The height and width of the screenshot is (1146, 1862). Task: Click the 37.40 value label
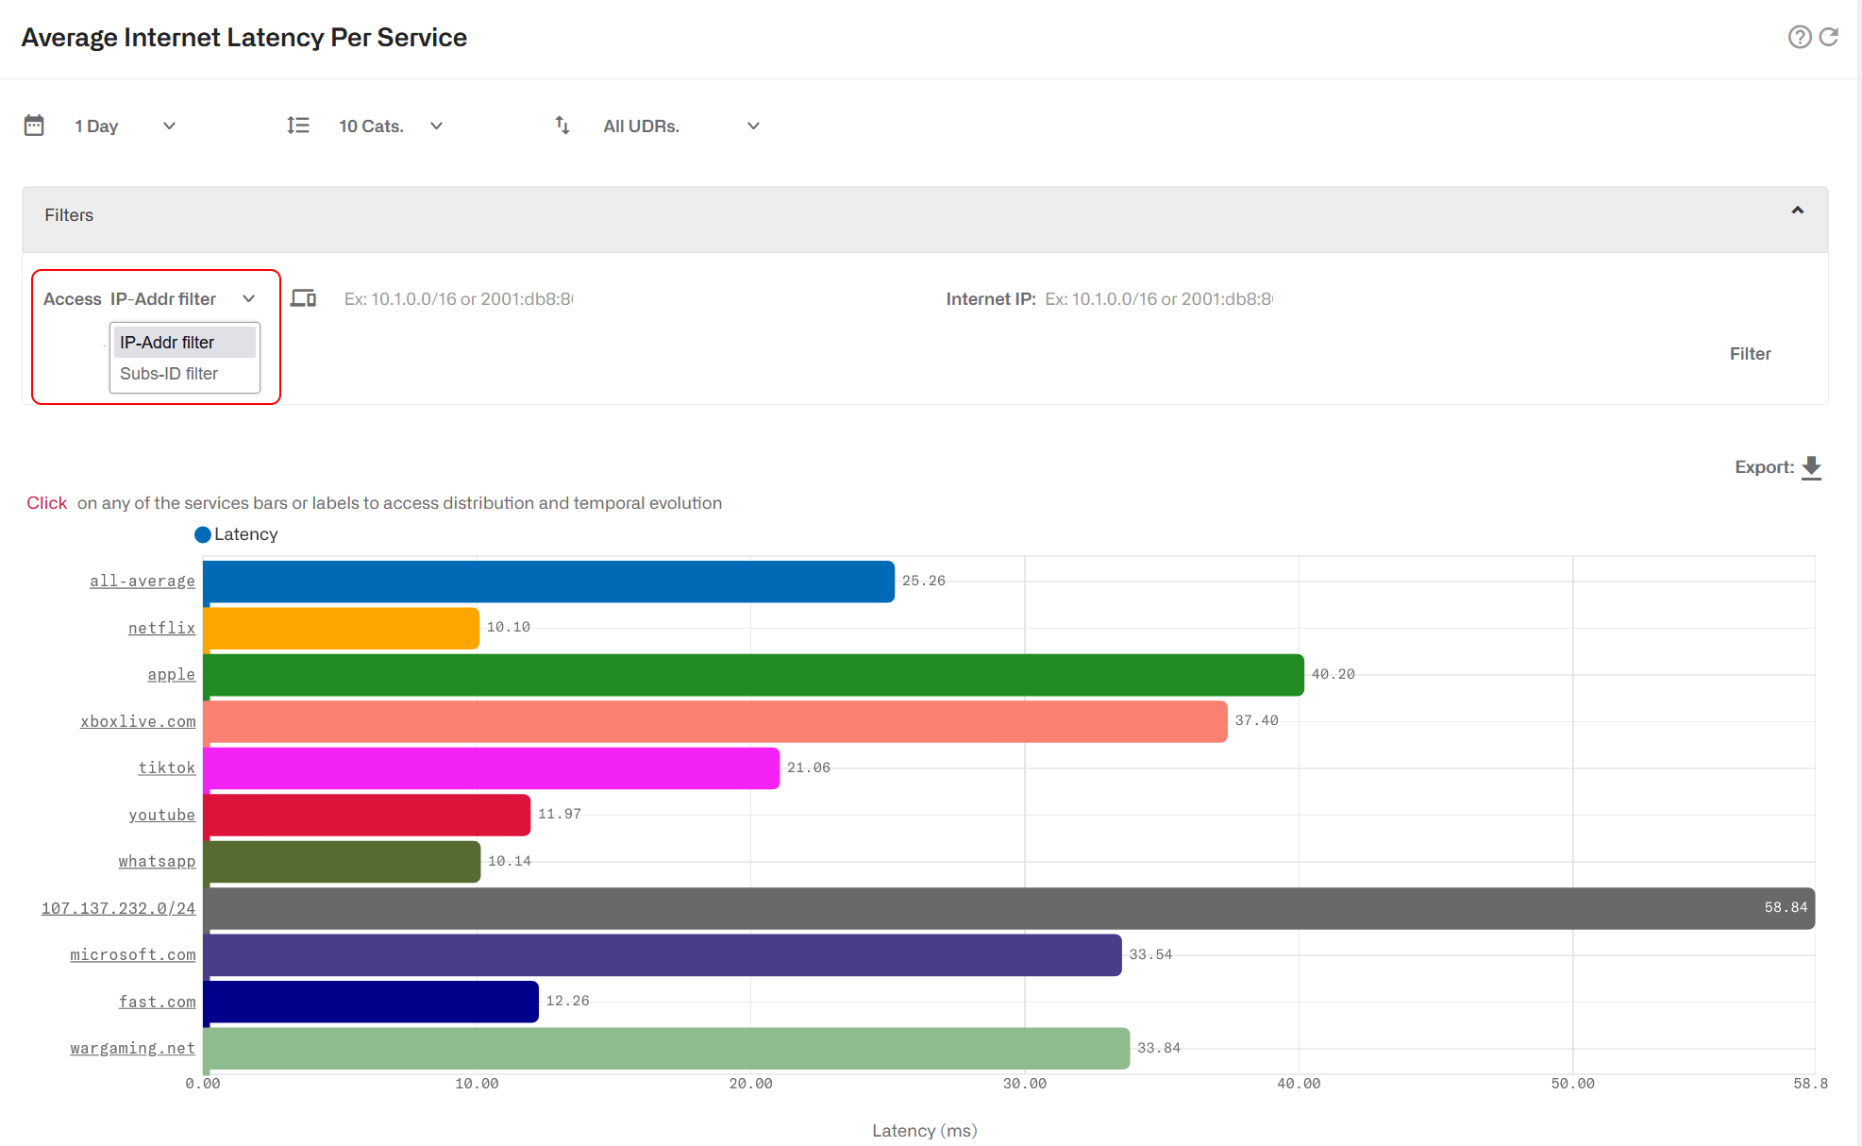(1257, 720)
